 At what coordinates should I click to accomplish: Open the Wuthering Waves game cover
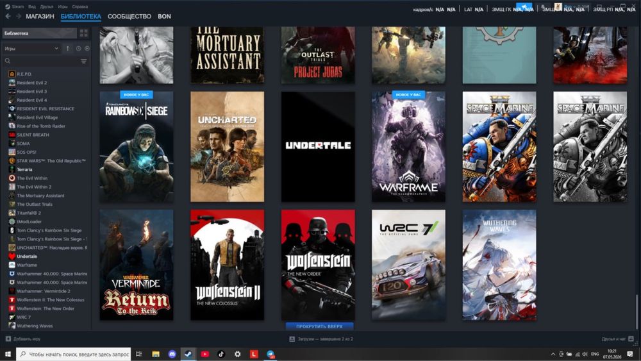tap(499, 265)
